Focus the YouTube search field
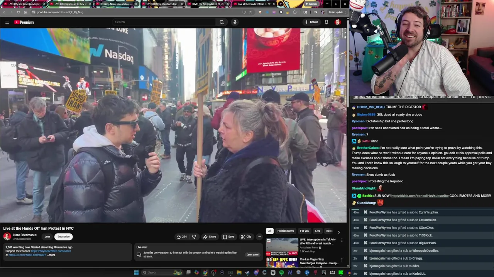 coord(164,22)
